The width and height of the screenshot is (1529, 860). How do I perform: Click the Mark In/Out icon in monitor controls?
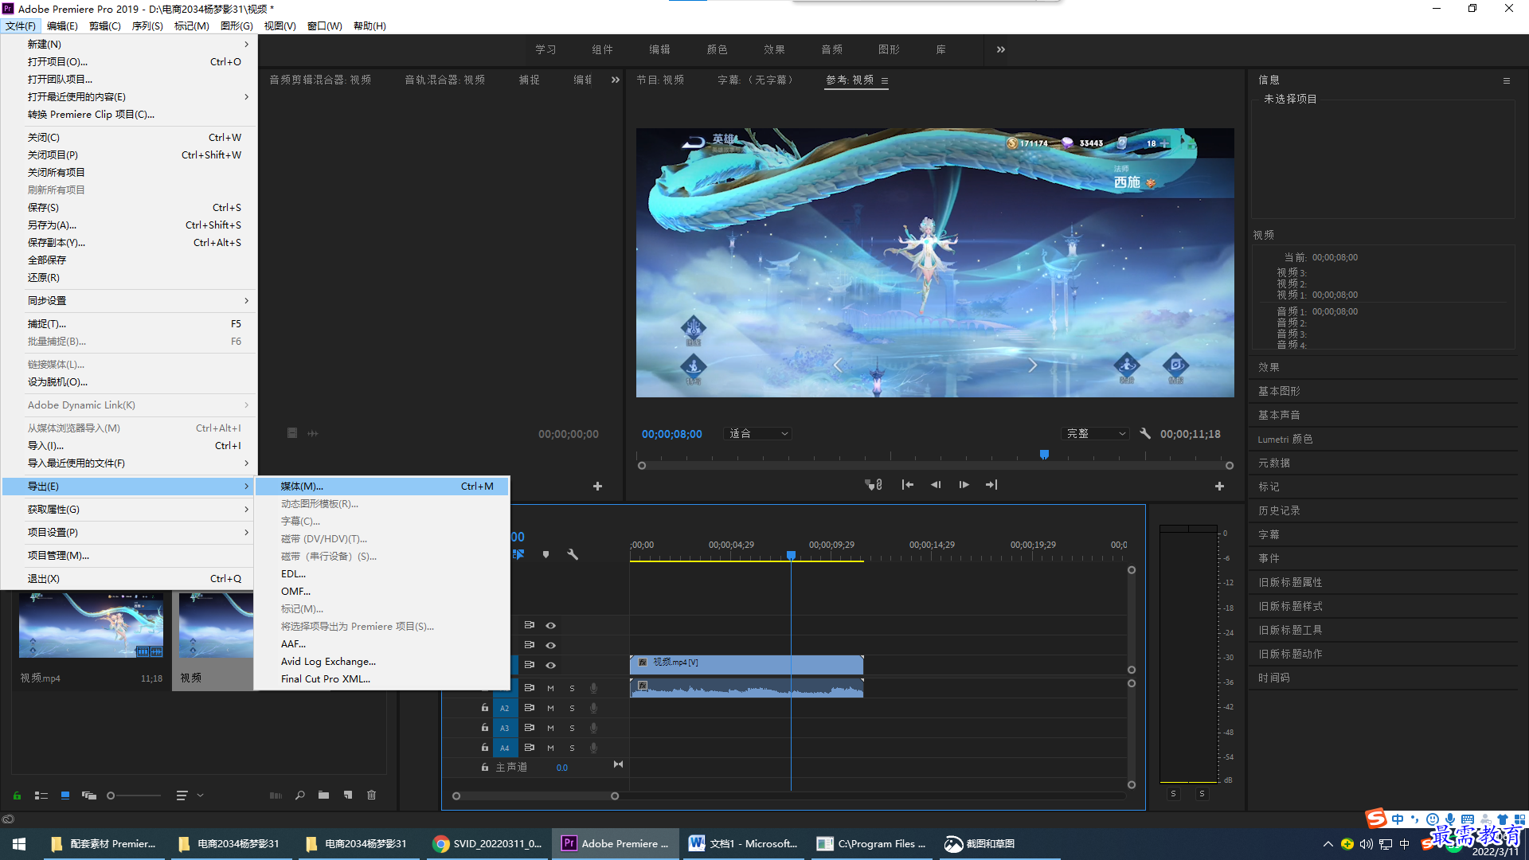click(874, 485)
